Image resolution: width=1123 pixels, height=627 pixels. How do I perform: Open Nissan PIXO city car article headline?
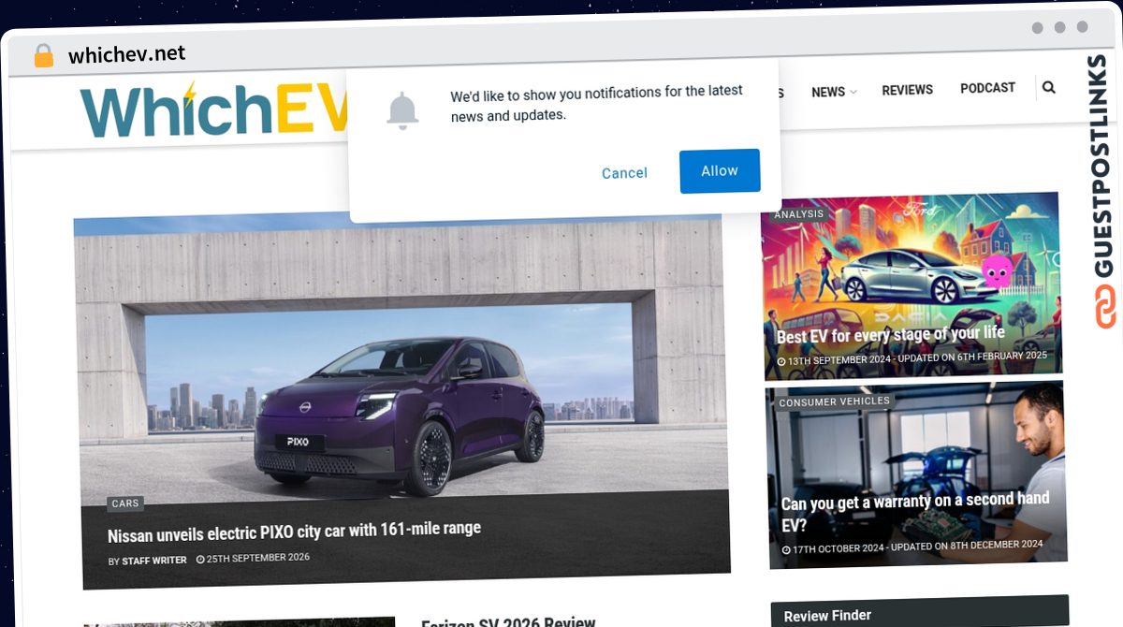pos(294,532)
